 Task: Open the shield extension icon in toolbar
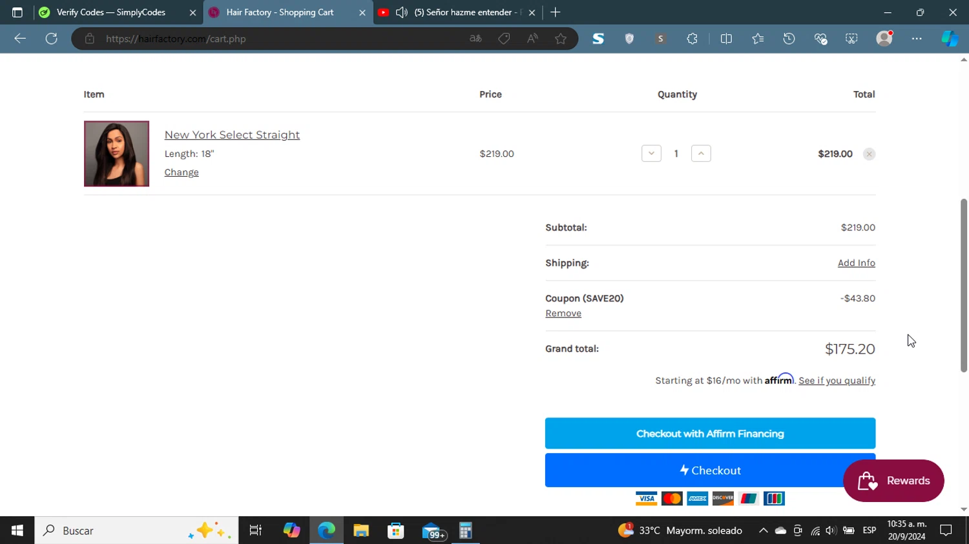point(629,39)
